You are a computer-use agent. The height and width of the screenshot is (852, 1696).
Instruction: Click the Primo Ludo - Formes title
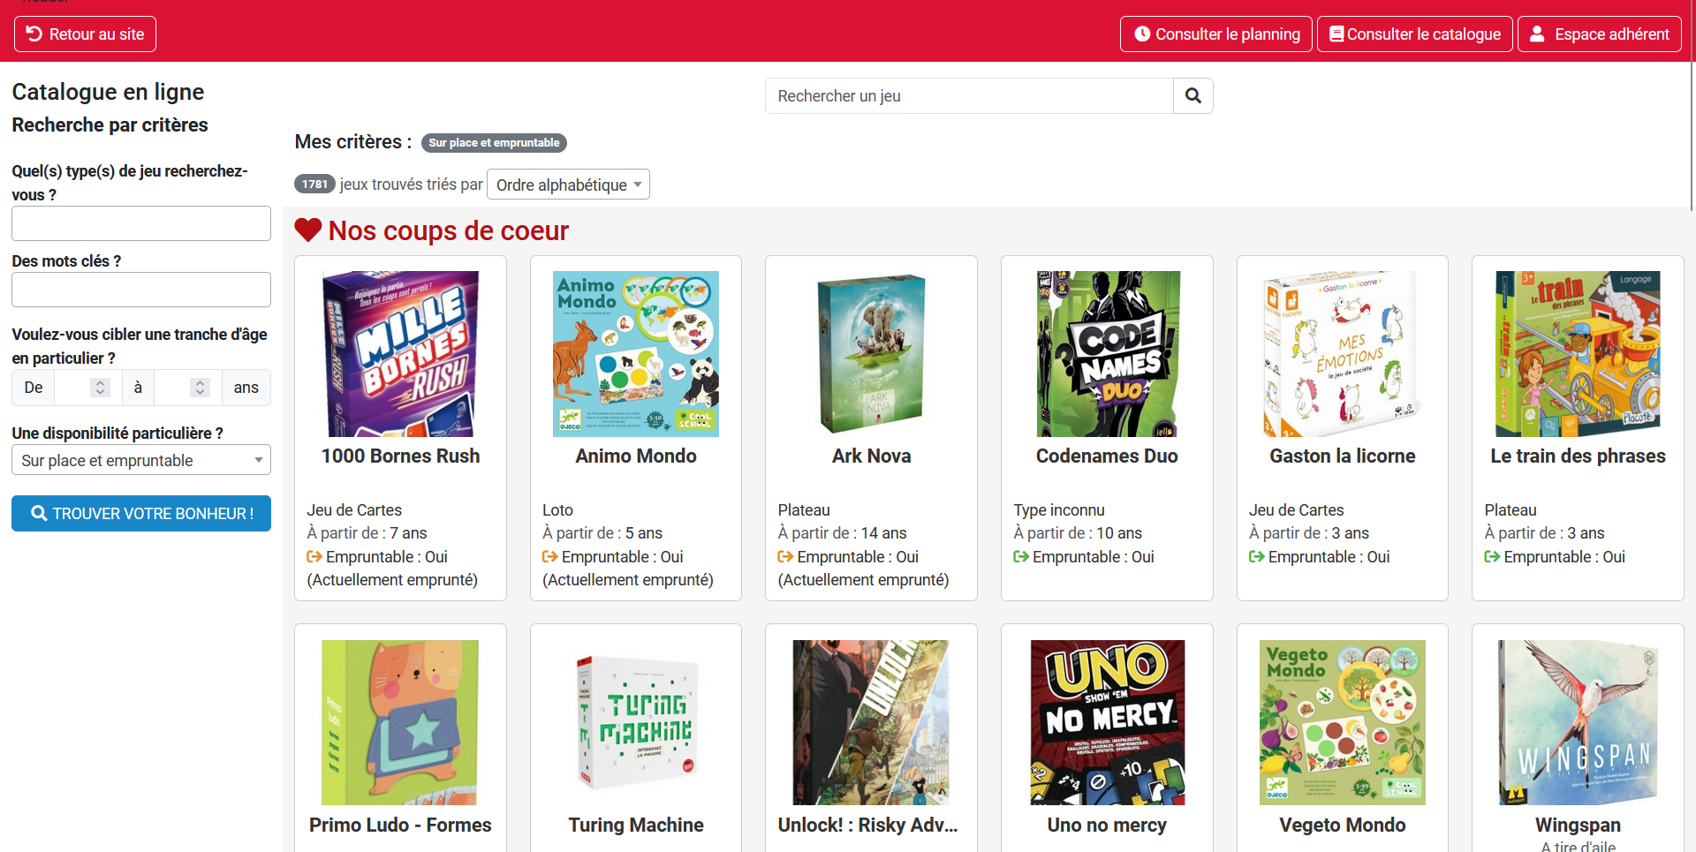tap(400, 825)
